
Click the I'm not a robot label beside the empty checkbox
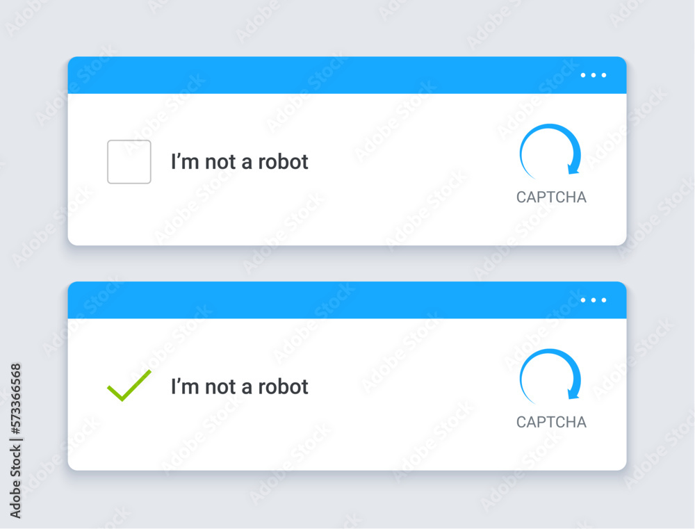pyautogui.click(x=239, y=162)
